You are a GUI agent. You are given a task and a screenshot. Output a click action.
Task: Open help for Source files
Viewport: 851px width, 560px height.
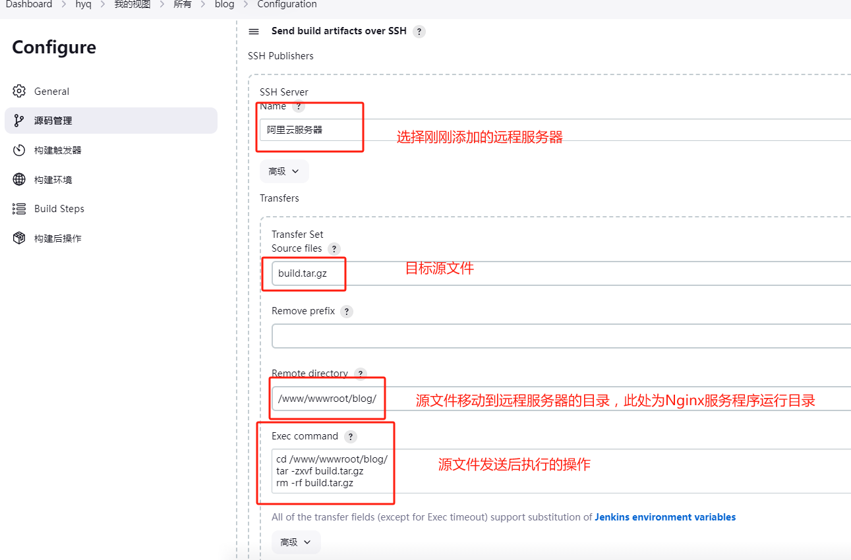click(x=334, y=248)
